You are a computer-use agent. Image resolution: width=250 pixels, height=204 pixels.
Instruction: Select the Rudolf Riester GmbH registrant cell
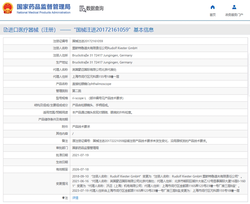point(105,48)
